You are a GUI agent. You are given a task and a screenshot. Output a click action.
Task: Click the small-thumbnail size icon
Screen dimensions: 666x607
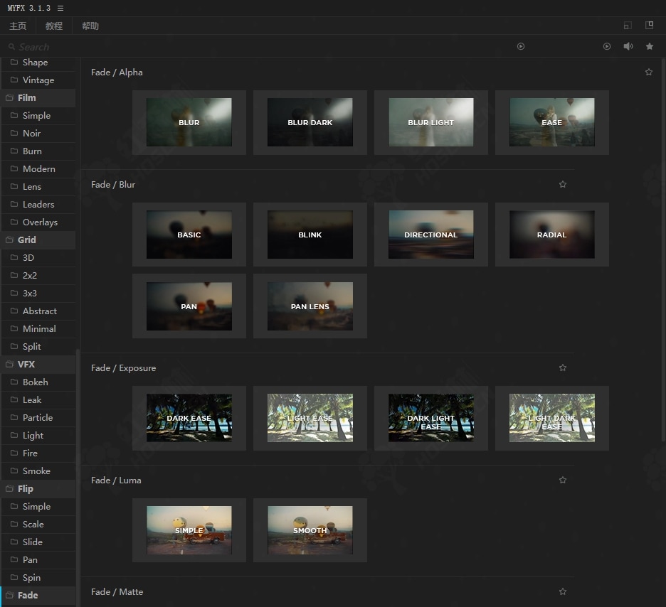coord(627,26)
